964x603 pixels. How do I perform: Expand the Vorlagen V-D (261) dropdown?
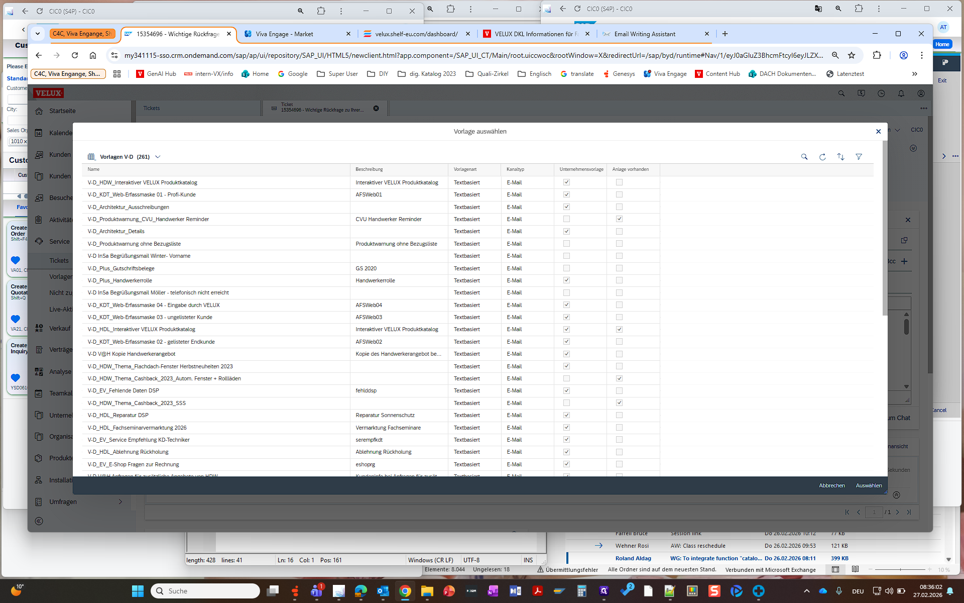pyautogui.click(x=158, y=157)
